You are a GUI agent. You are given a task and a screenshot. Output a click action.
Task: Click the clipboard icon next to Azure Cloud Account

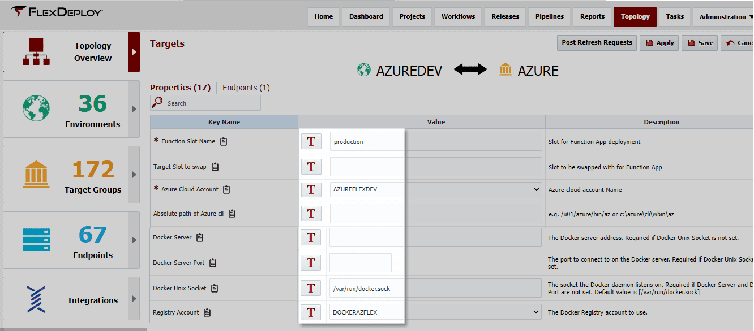(x=226, y=189)
